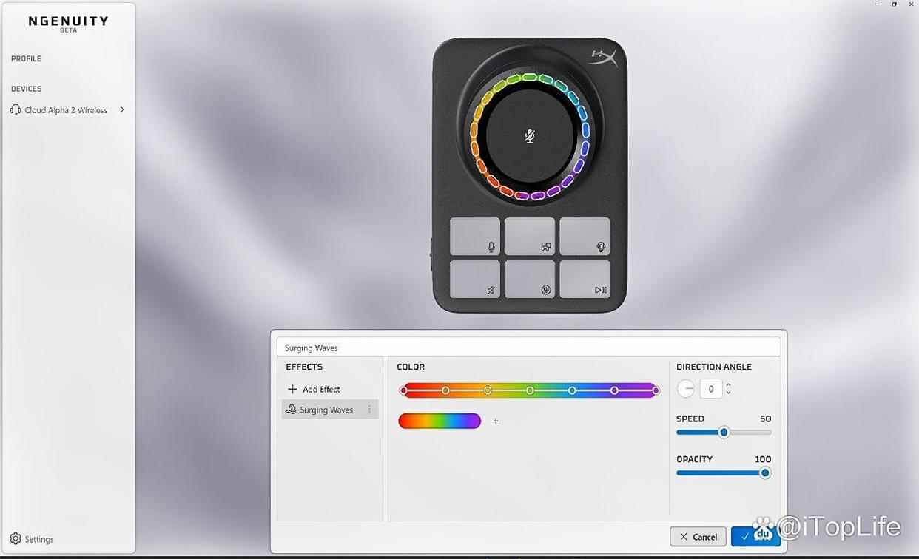
Task: Select the yellow gradient stop
Action: tap(488, 390)
